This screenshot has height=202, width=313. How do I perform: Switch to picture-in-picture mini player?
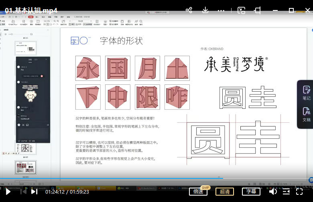click(241, 10)
